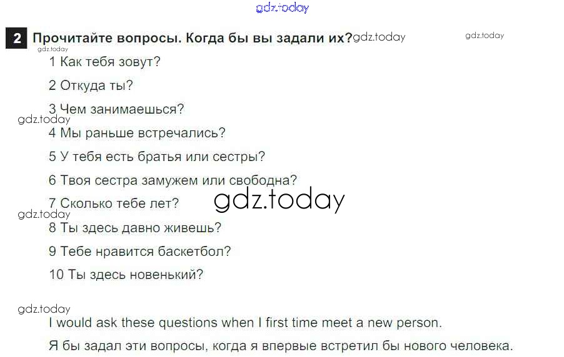Screen dimensions: 564x357
Task: Click the black exercise number 2 badge
Action: 16,38
